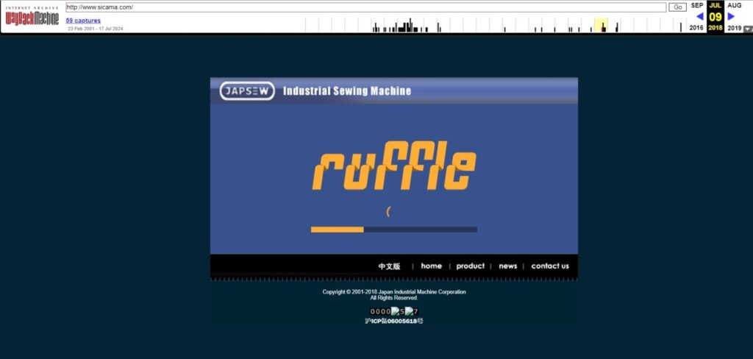Click the JAPSEW logo badge
The width and height of the screenshot is (753, 359).
point(247,91)
